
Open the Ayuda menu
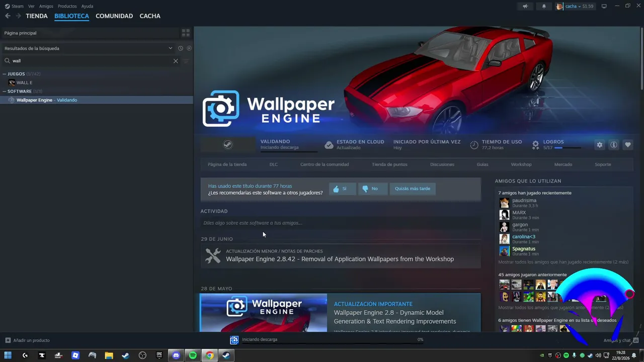click(x=88, y=6)
